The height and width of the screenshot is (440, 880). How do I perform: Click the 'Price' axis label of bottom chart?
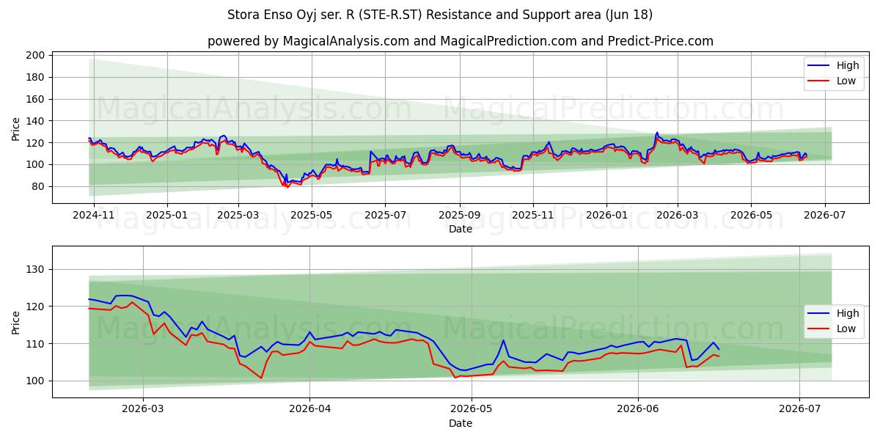click(x=16, y=322)
